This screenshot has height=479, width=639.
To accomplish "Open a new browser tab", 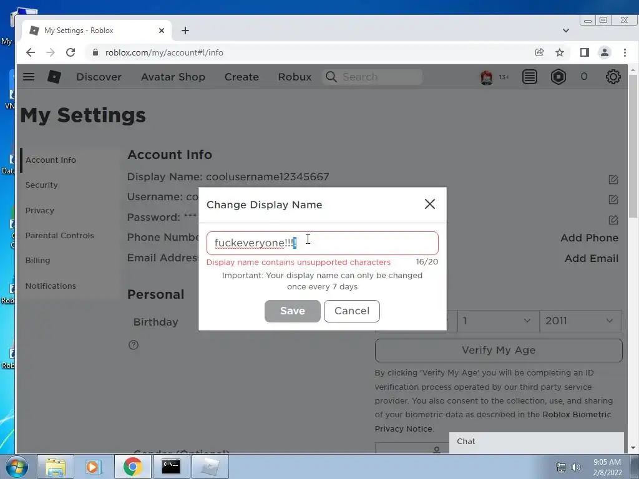I will [x=185, y=31].
